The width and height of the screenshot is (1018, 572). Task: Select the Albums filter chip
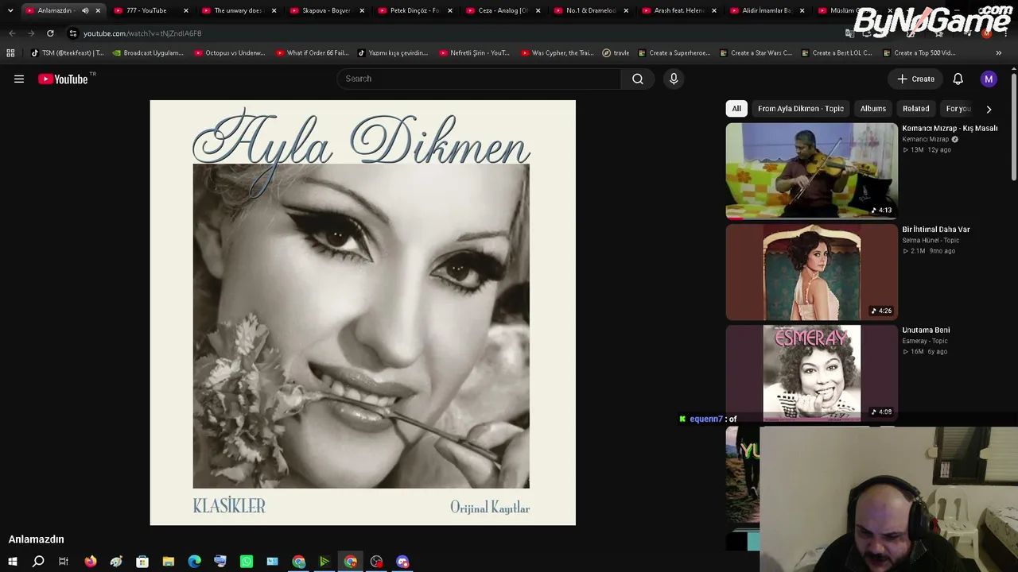coord(873,109)
